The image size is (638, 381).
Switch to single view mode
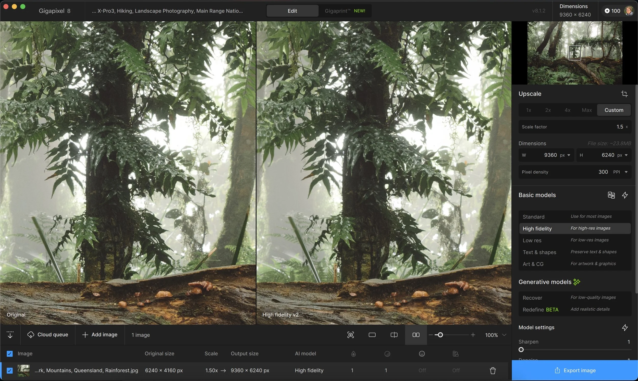click(x=372, y=335)
